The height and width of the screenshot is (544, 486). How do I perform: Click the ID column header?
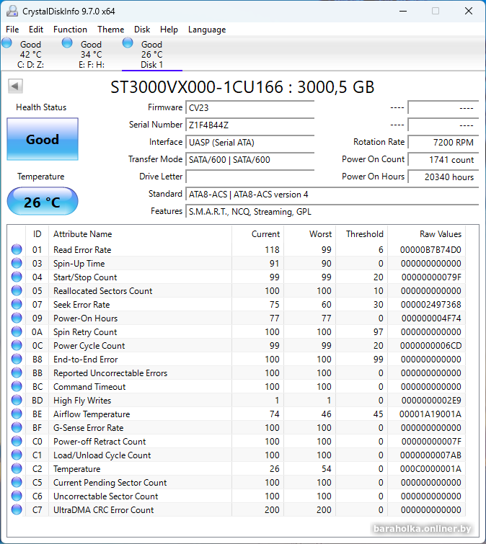[x=37, y=234]
